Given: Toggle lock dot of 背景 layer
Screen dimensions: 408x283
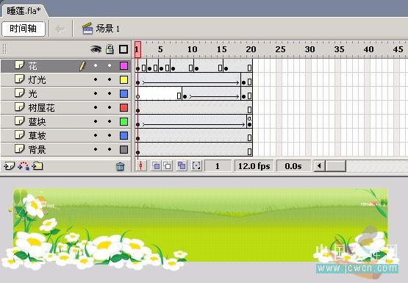Looking at the screenshot, I should [x=110, y=149].
